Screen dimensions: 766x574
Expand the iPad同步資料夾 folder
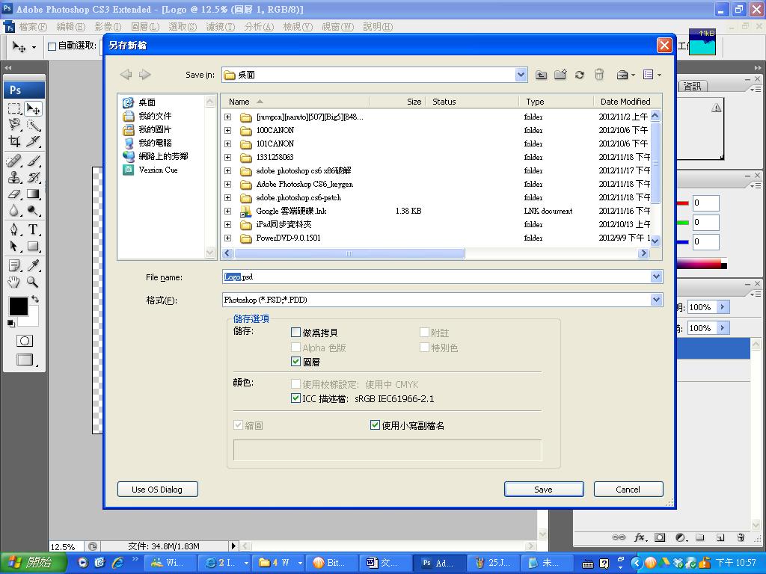(x=227, y=224)
